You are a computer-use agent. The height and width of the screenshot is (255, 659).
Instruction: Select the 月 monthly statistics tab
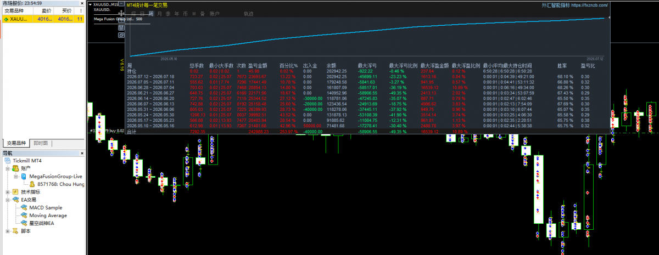[x=160, y=13]
